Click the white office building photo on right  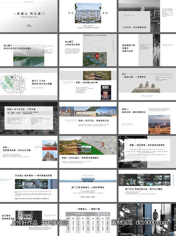(106, 111)
